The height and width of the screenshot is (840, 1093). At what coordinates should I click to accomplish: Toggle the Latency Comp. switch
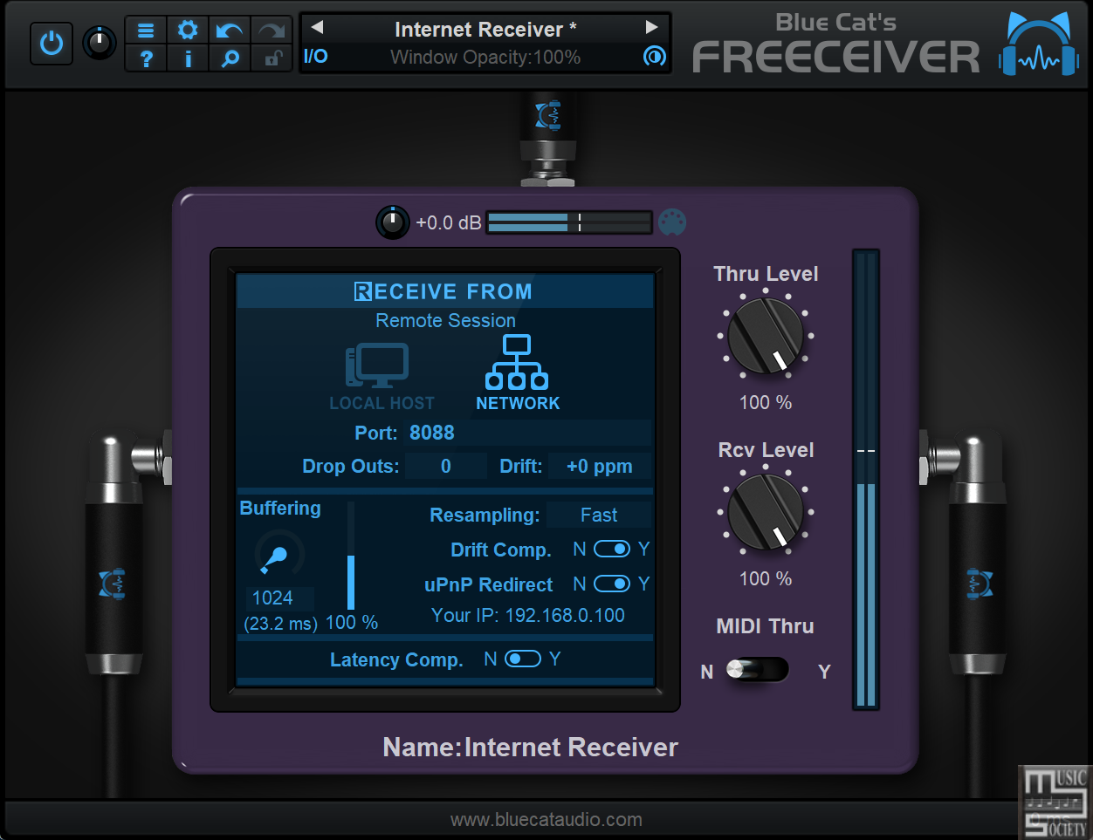click(x=523, y=659)
